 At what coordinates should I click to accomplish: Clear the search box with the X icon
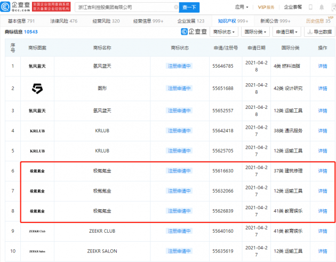click(176, 7)
